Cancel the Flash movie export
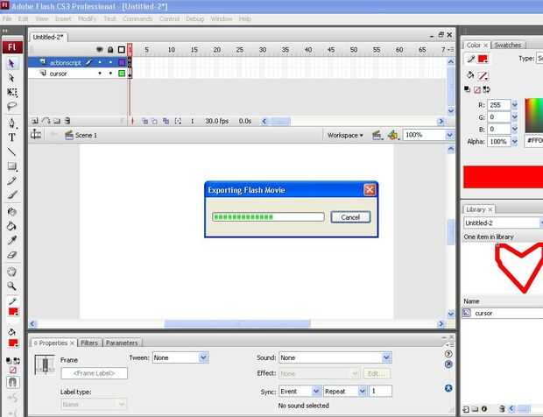This screenshot has width=543, height=417. pos(350,217)
